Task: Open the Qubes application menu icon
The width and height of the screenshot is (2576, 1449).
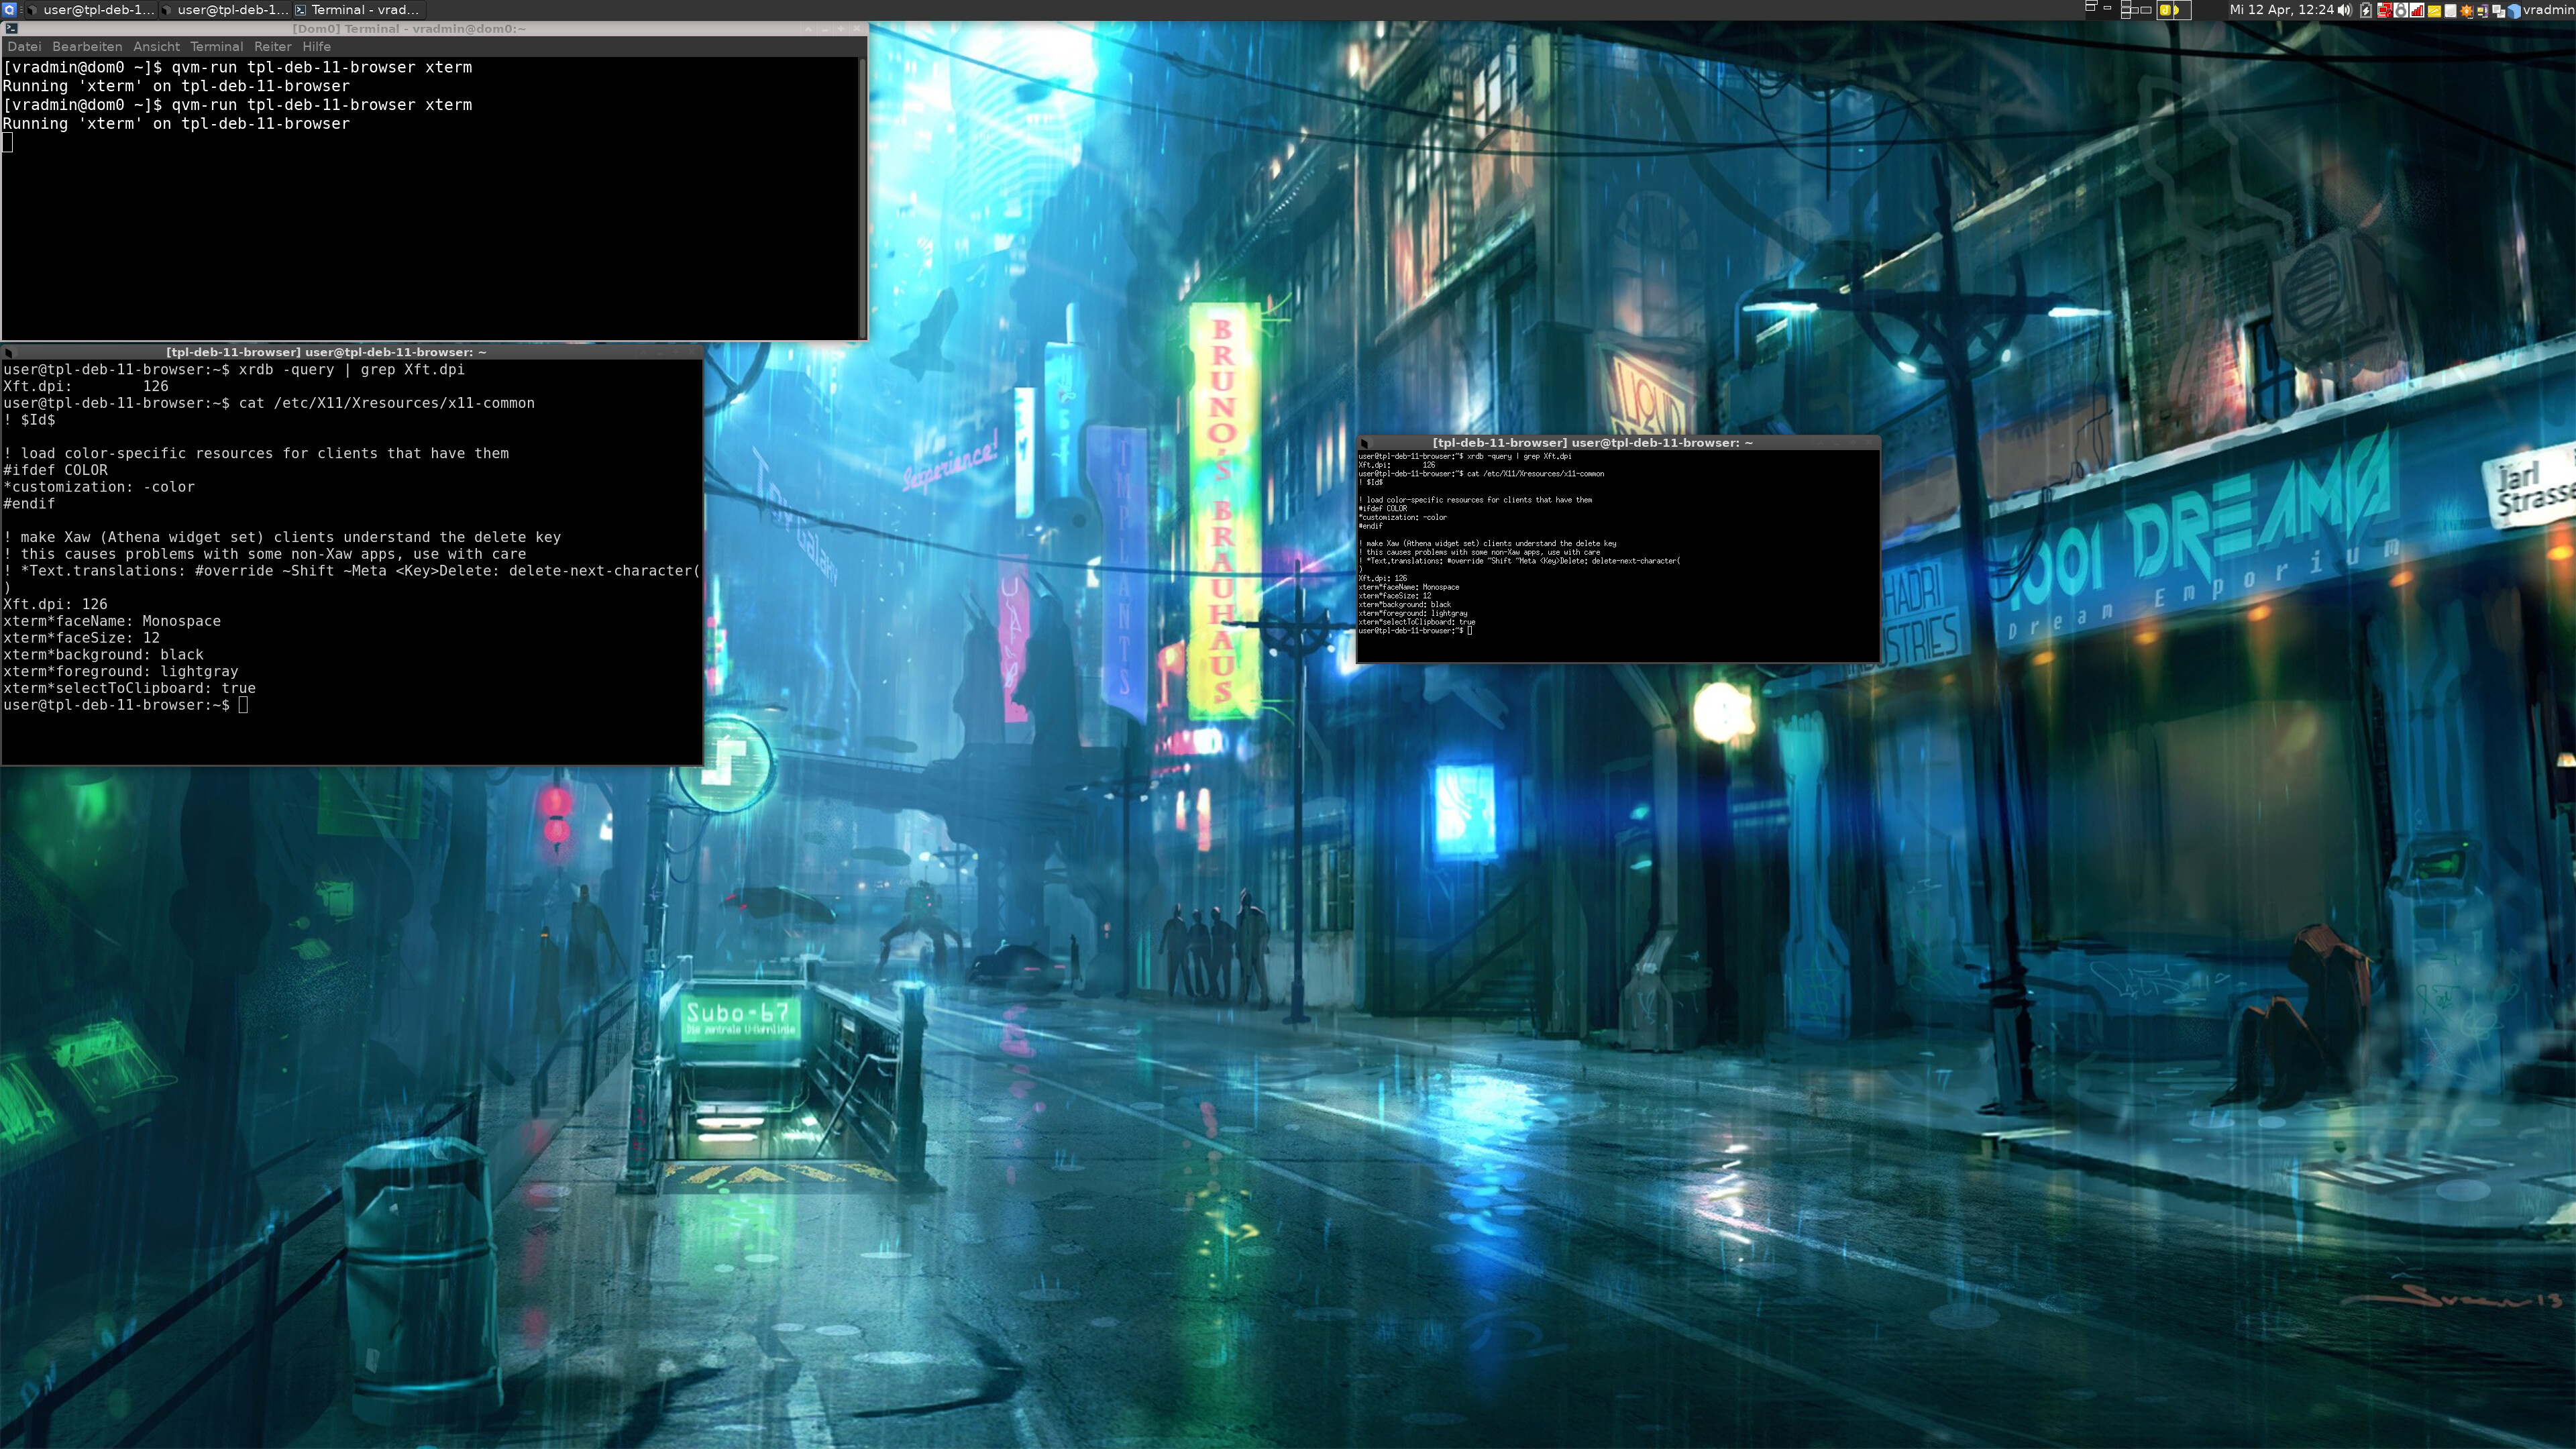Action: (10, 10)
